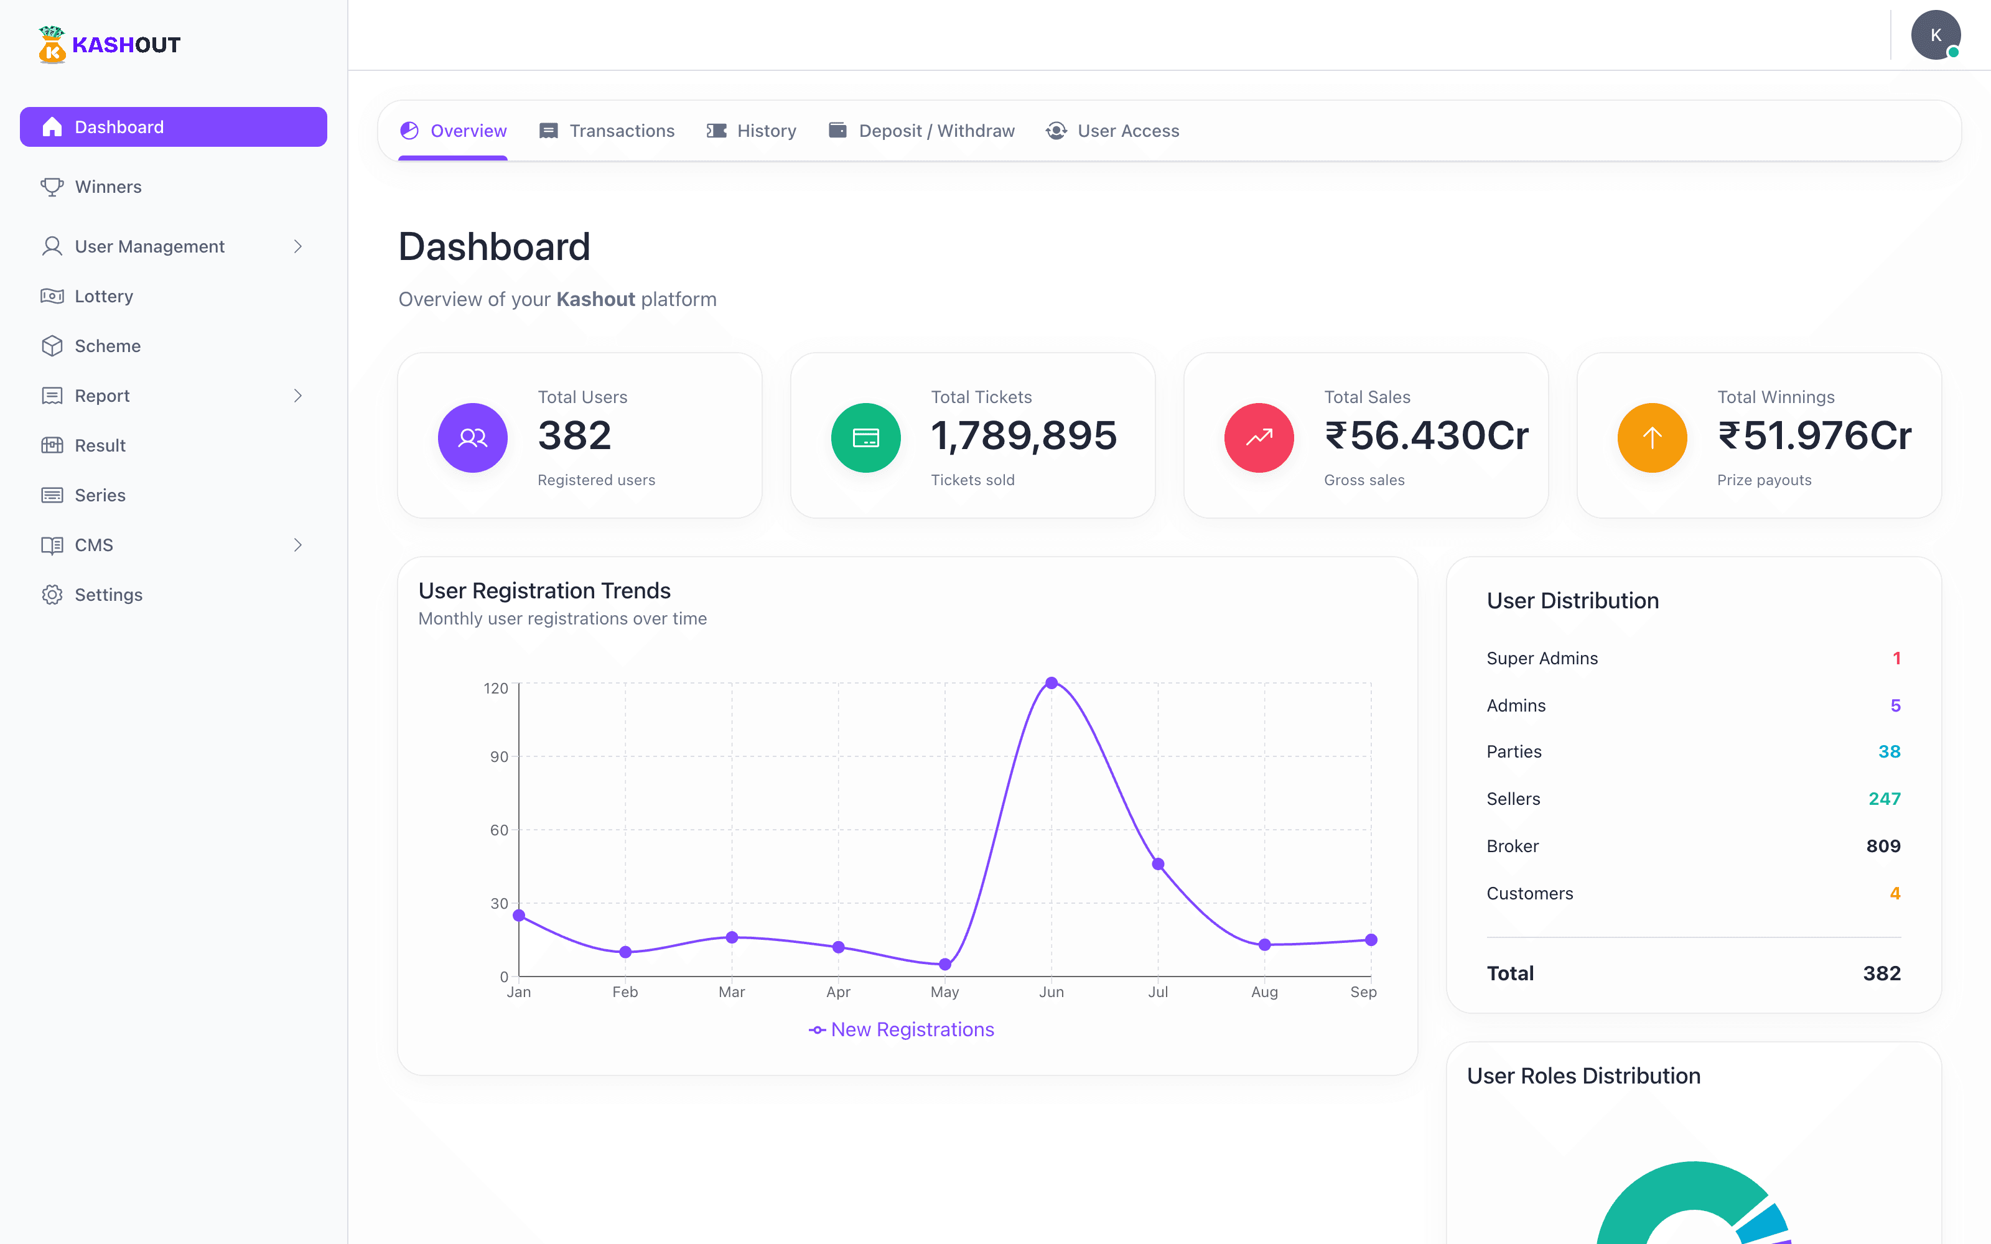The image size is (1991, 1244).
Task: Click the Customers row label
Action: pyautogui.click(x=1529, y=894)
